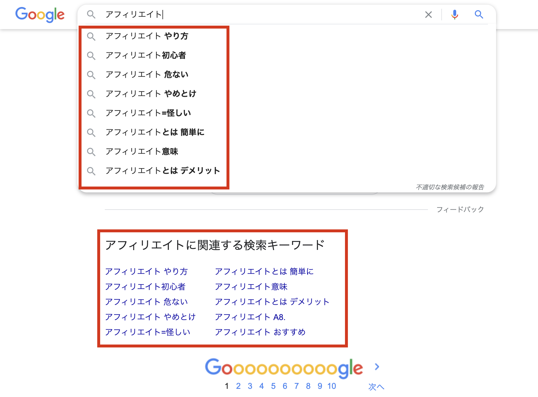
Task: Open related search アフィリエイト やめとけ
Action: (x=151, y=317)
